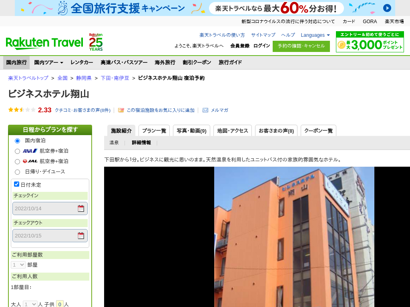Click the favorites card icon

(121, 110)
